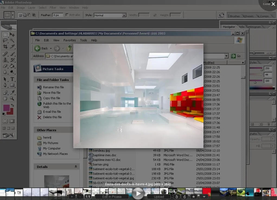Screen dimensions: 277x200
Task: Swap foreground and background colors
Action: [12, 105]
